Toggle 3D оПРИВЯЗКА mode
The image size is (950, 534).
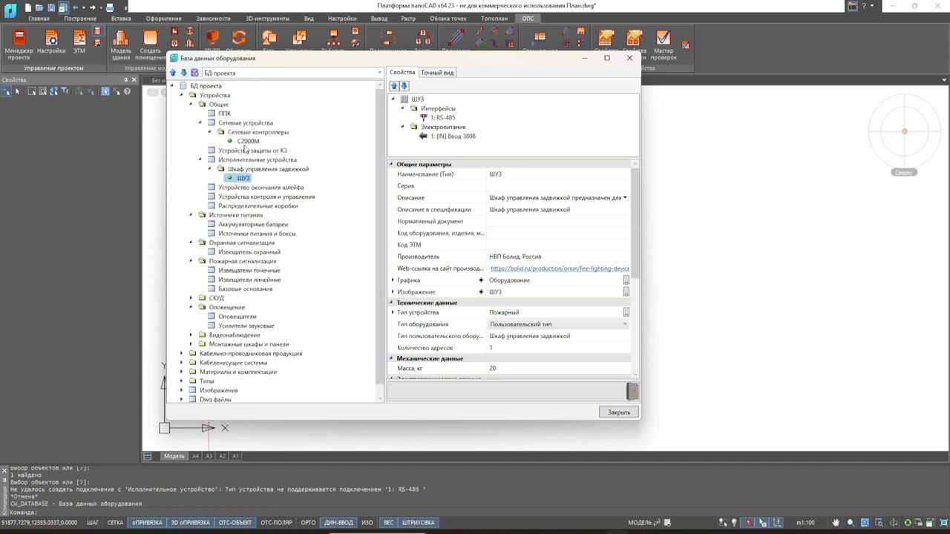pos(191,523)
